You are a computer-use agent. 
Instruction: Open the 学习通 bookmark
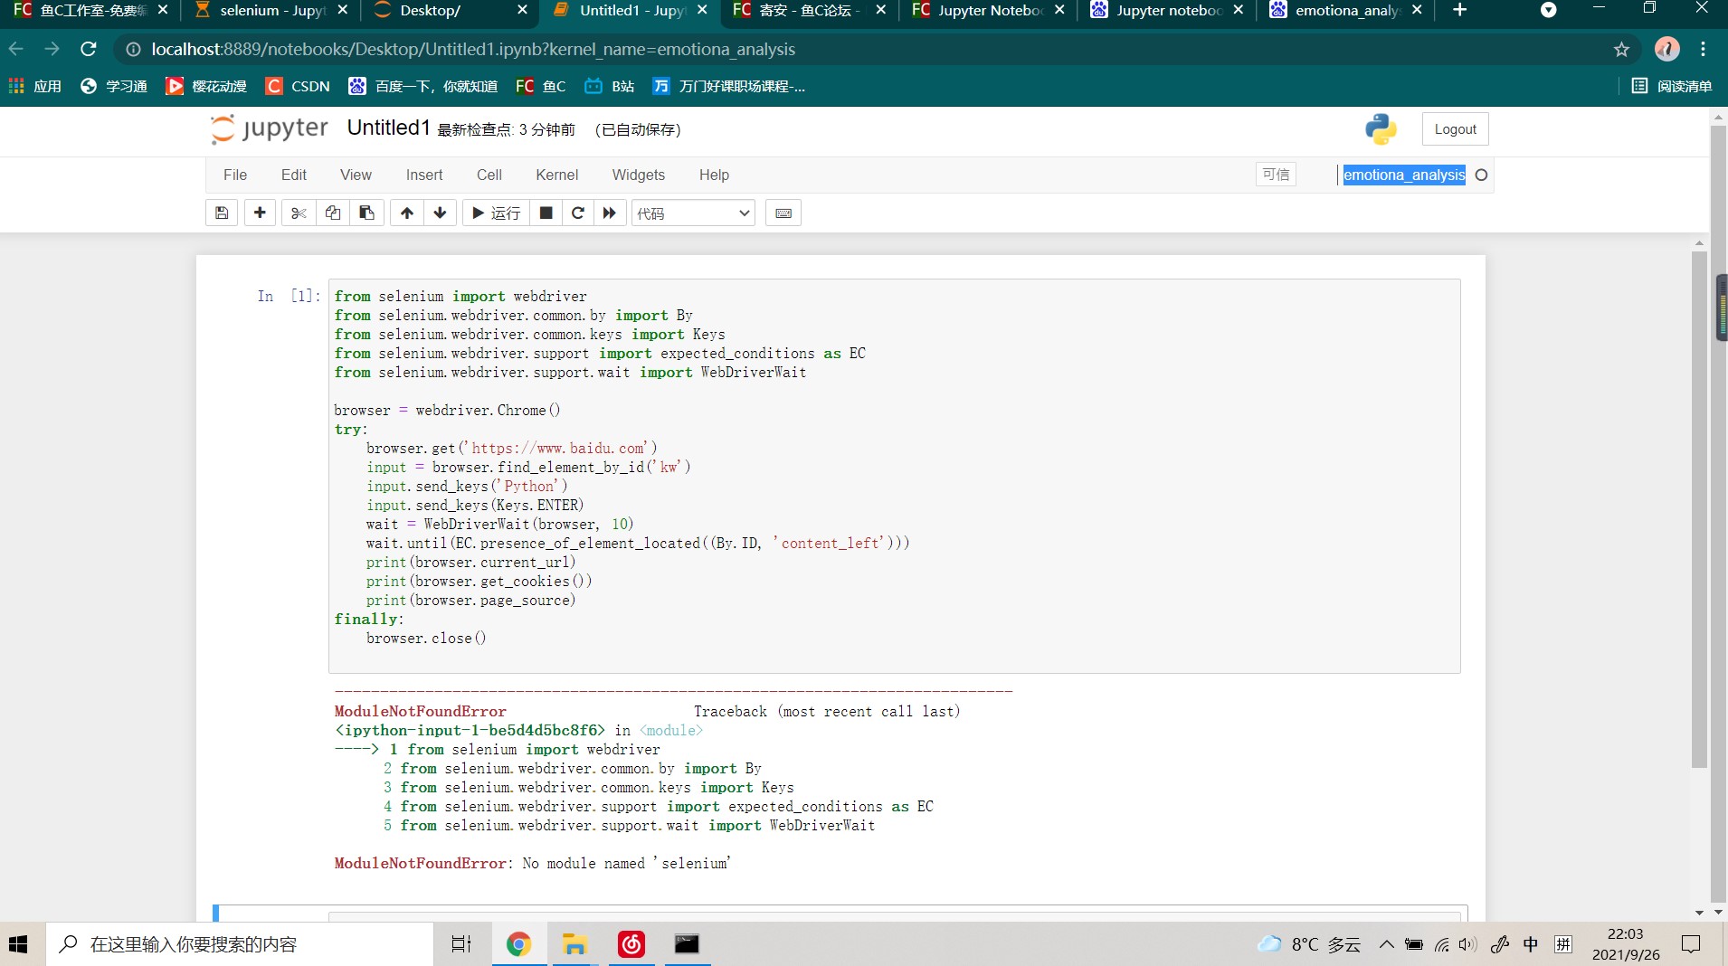(x=114, y=86)
